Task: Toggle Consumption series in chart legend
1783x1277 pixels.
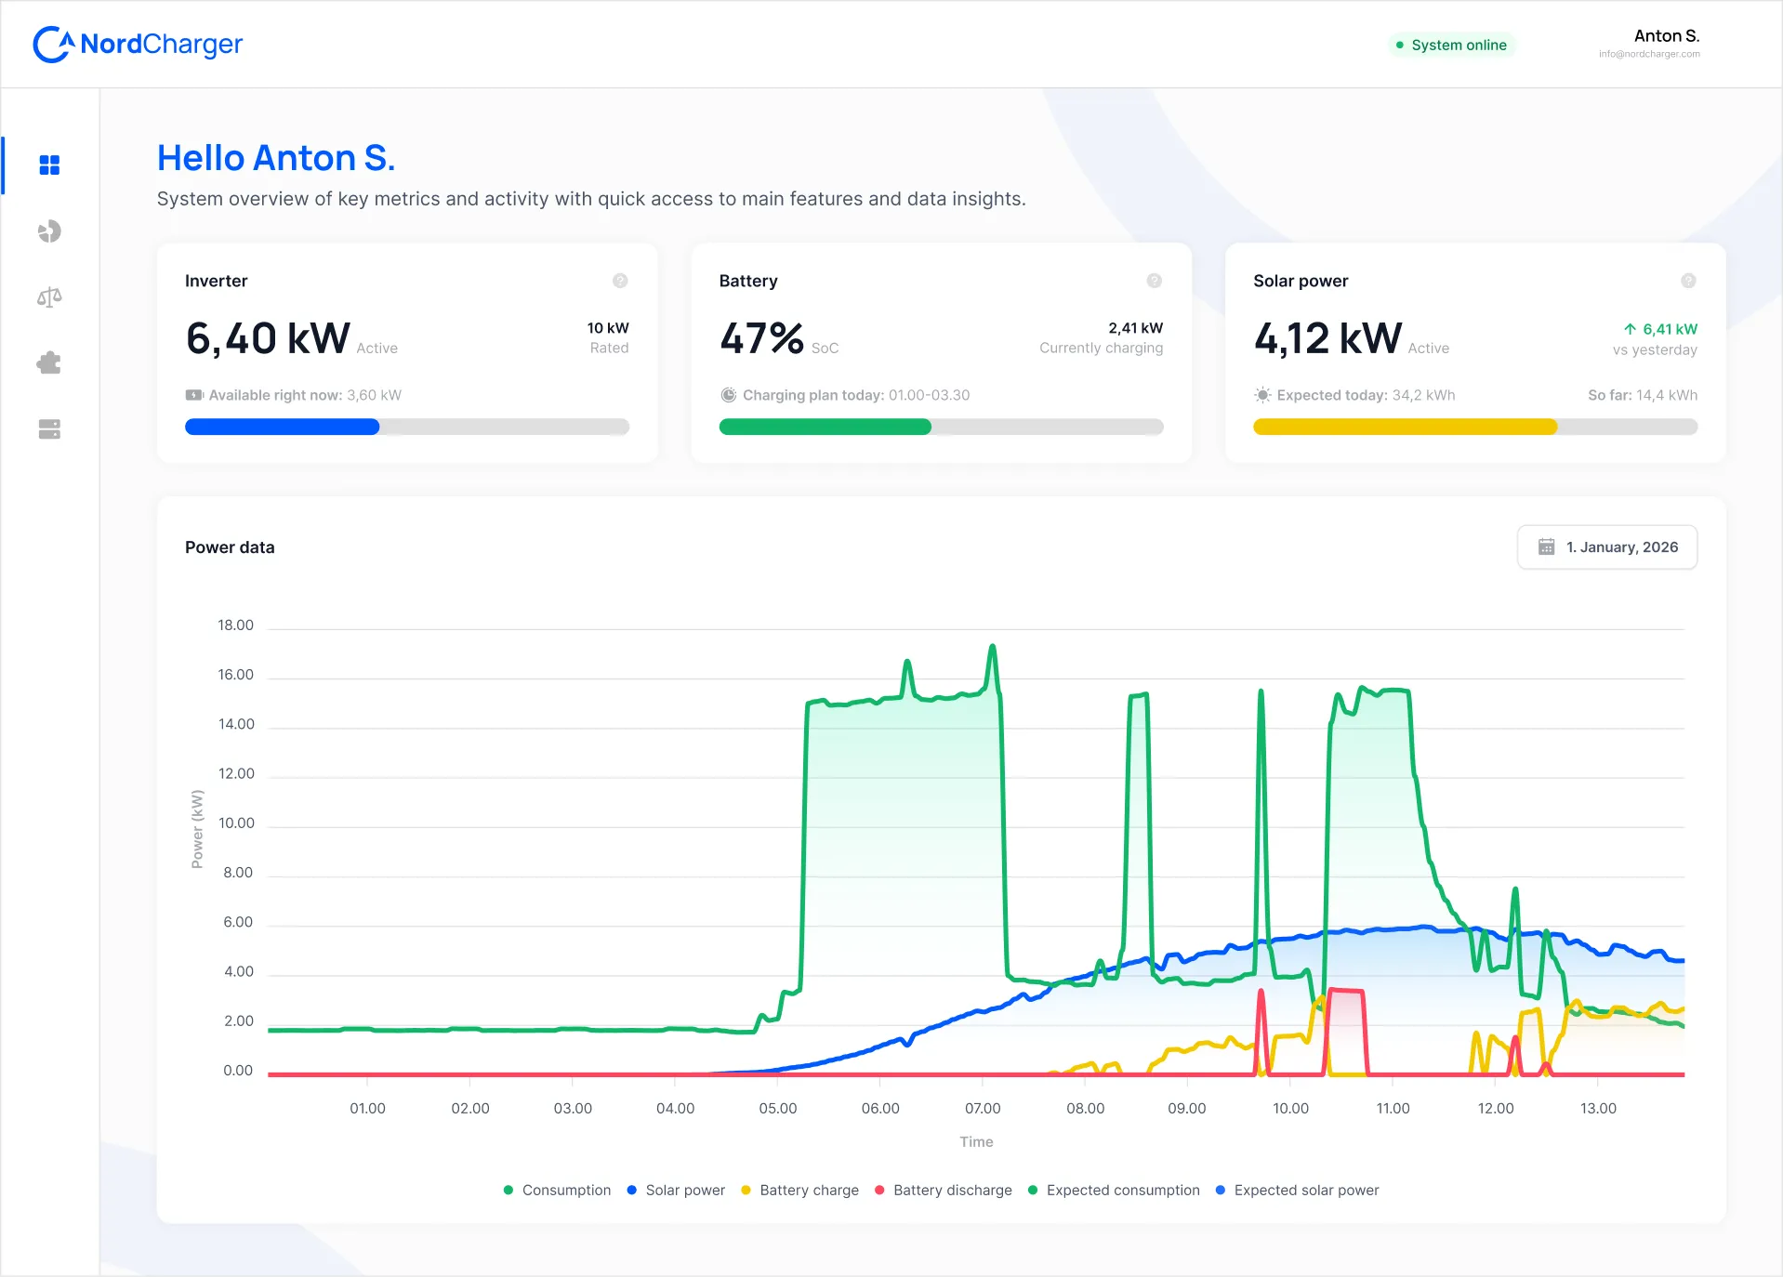Action: tap(557, 1191)
